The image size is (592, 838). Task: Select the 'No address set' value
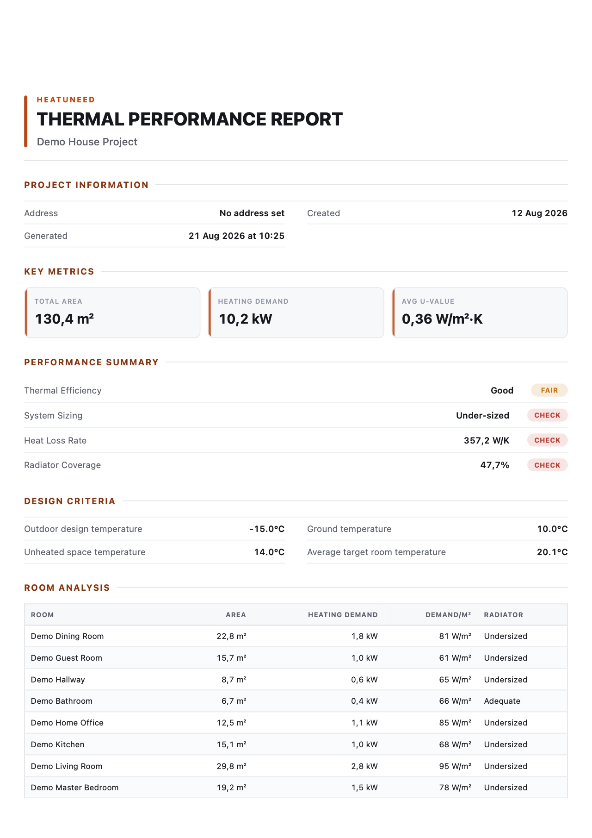252,213
